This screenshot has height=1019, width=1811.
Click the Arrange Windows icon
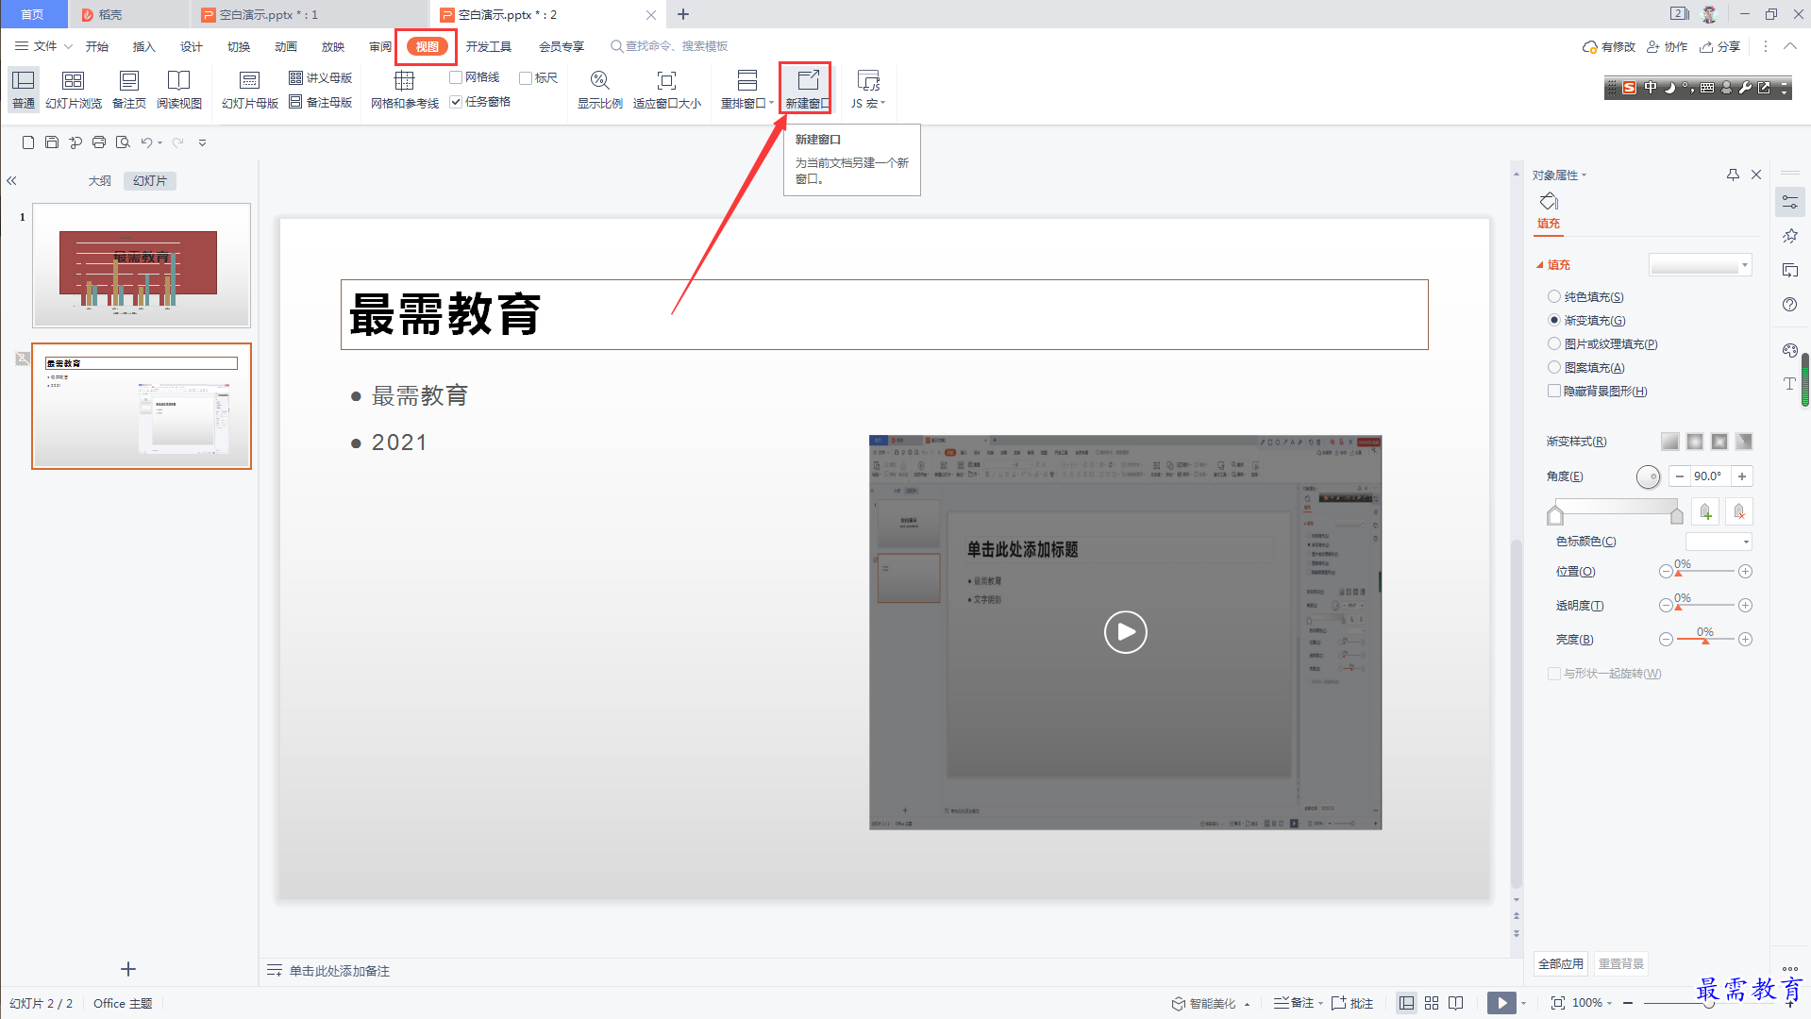747,80
